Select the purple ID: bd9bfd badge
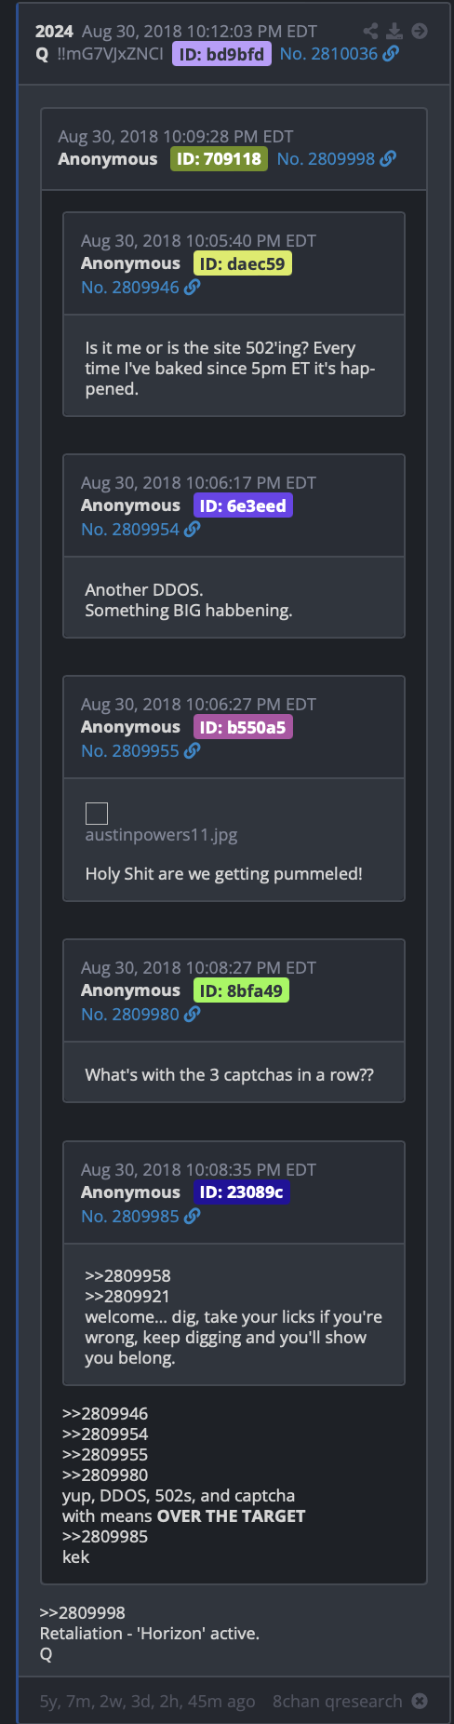This screenshot has height=1724, width=454. pos(221,54)
